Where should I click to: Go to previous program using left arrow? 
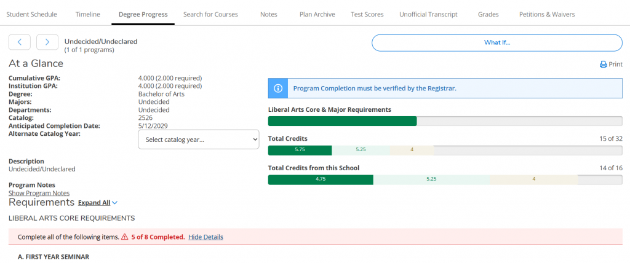coord(20,42)
